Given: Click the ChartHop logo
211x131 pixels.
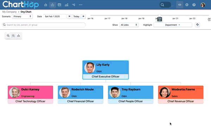Looking at the screenshot, I should point(21,5).
